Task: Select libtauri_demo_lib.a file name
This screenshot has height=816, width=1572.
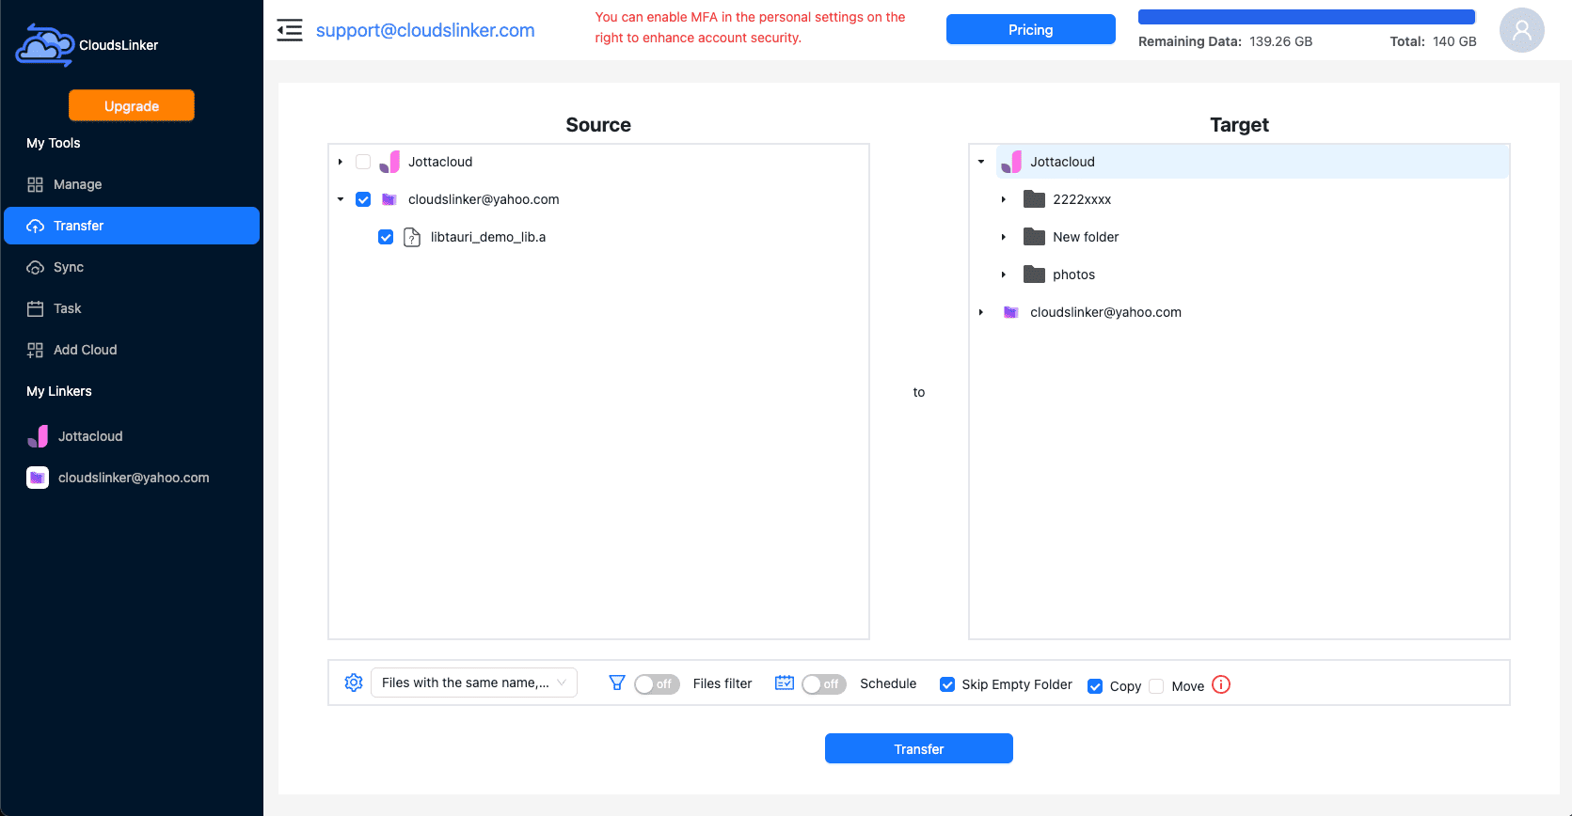Action: 488,237
